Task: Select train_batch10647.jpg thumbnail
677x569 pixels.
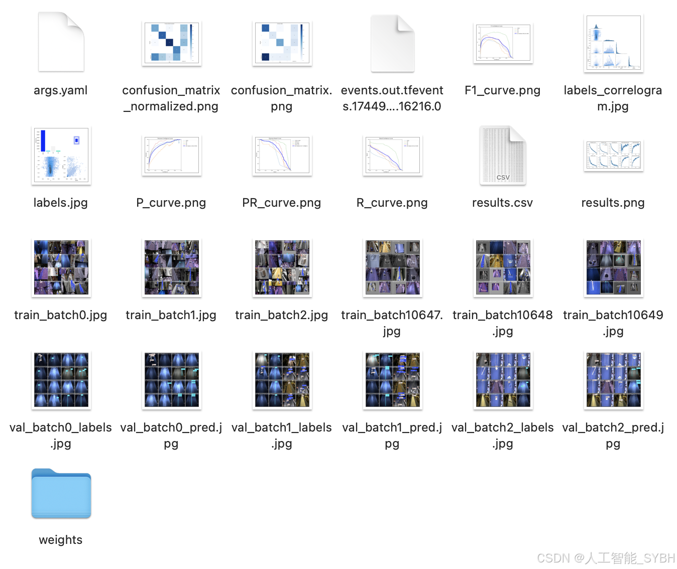Action: (393, 267)
